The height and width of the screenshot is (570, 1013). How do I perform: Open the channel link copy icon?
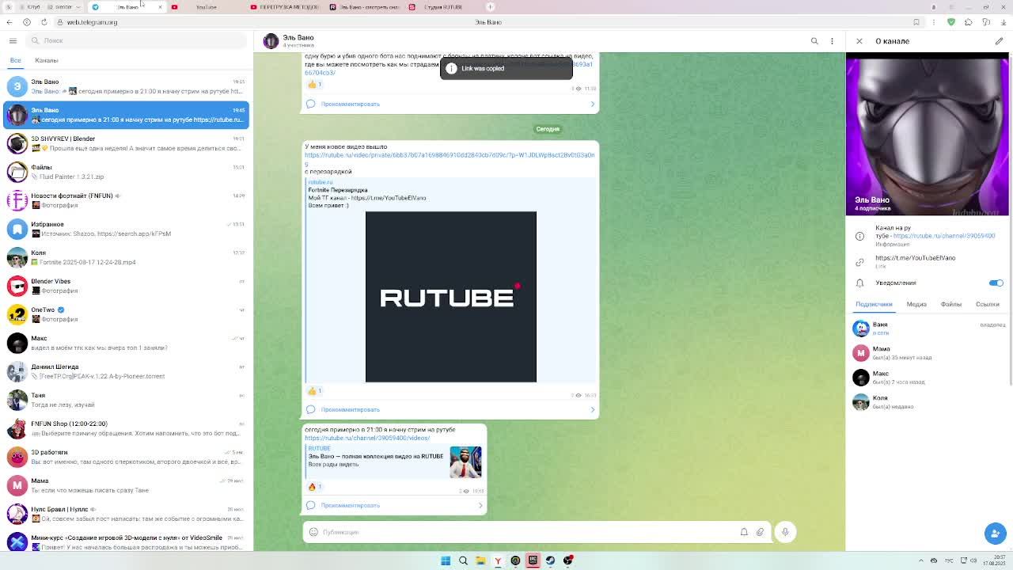pos(860,262)
